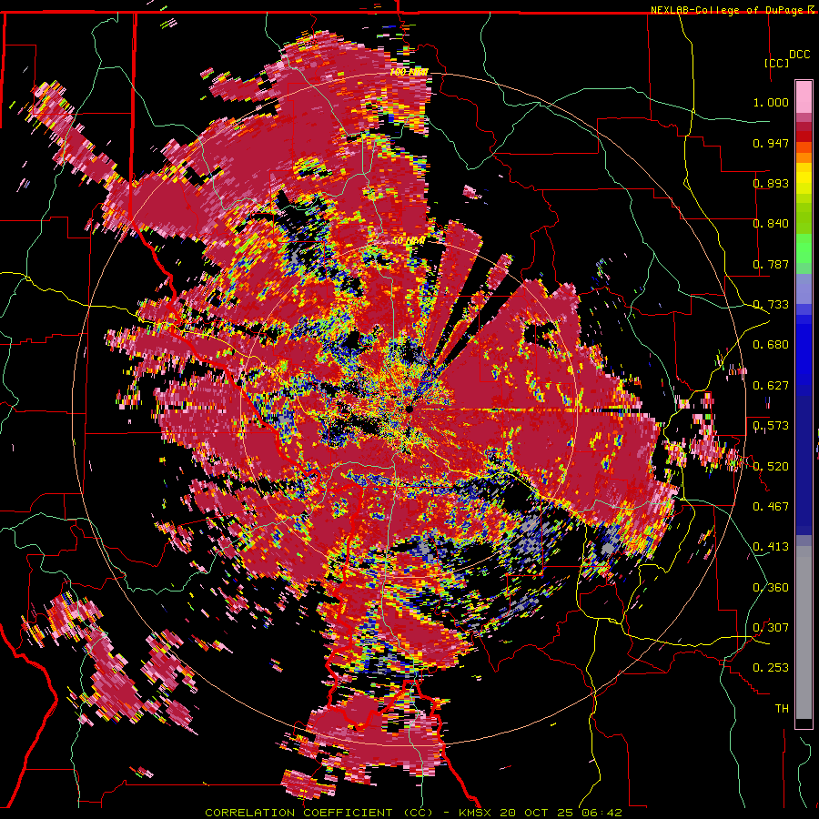Image resolution: width=819 pixels, height=819 pixels.
Task: Select the 0.520 scale value
Action: (x=771, y=467)
